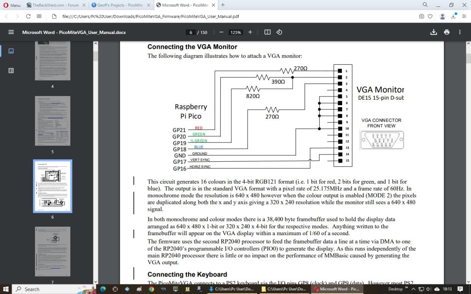Expand the system tray hidden icons
The height and width of the screenshot is (294, 471).
point(413,289)
